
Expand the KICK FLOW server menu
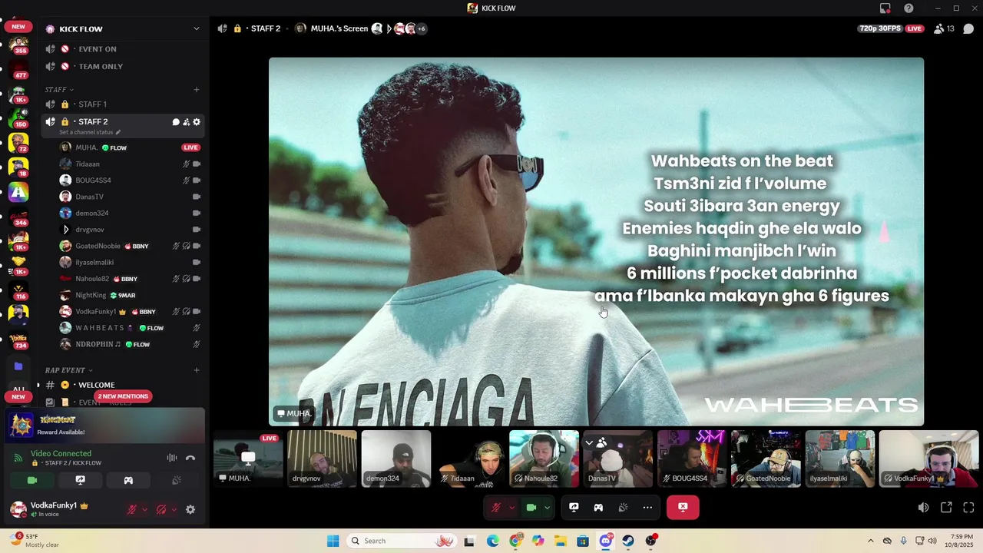pos(197,29)
